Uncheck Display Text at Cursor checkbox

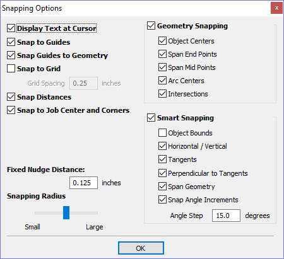(x=11, y=28)
